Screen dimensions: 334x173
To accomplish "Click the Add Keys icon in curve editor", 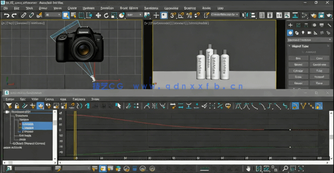I will 32,106.
